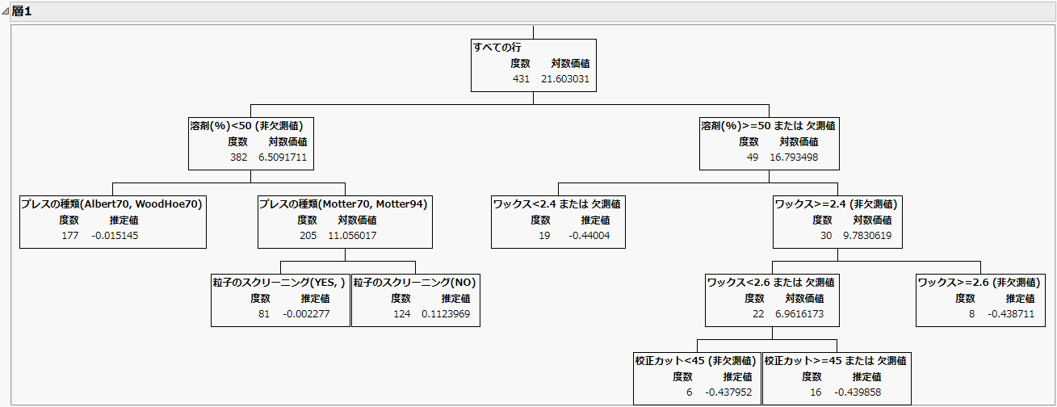Screen dimensions: 1057x407
Task: Select node プレスの種類(Albert70, WoodHoe70)
Action: [x=111, y=203]
